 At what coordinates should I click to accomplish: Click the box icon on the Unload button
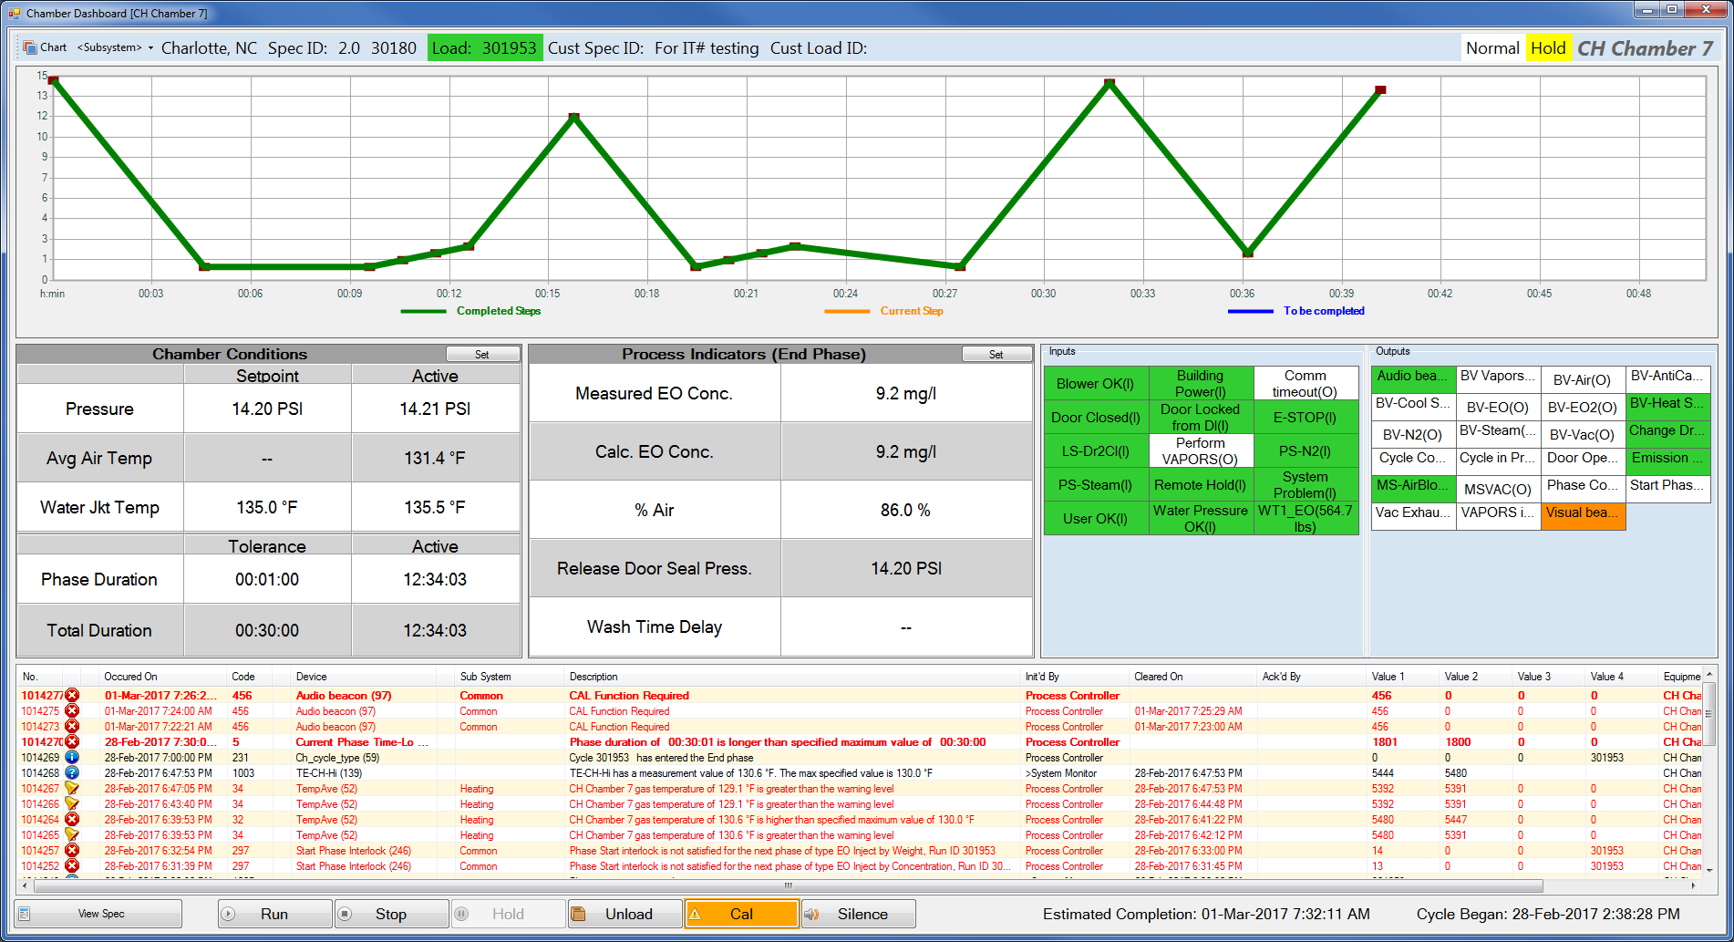[x=578, y=914]
